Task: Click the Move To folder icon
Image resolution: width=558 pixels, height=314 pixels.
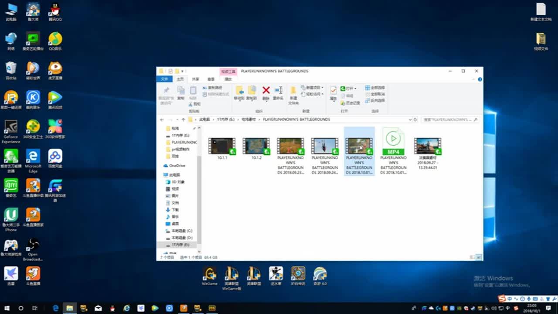Action: (x=239, y=90)
